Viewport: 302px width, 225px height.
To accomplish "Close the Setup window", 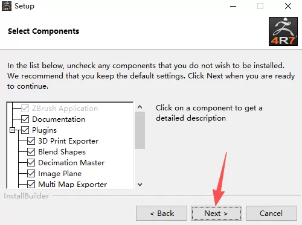I will (288, 6).
